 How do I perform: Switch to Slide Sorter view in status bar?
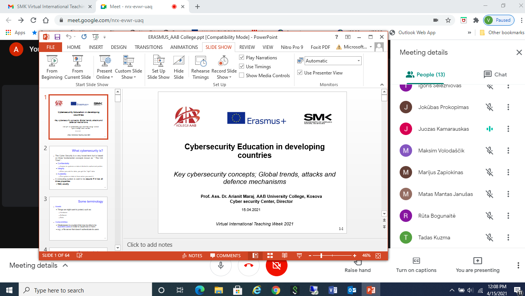(x=270, y=256)
